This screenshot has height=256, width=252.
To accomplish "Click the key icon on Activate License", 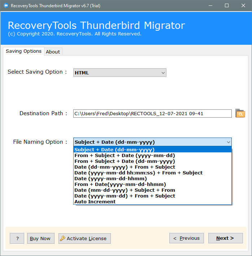I will pyautogui.click(x=62, y=238).
